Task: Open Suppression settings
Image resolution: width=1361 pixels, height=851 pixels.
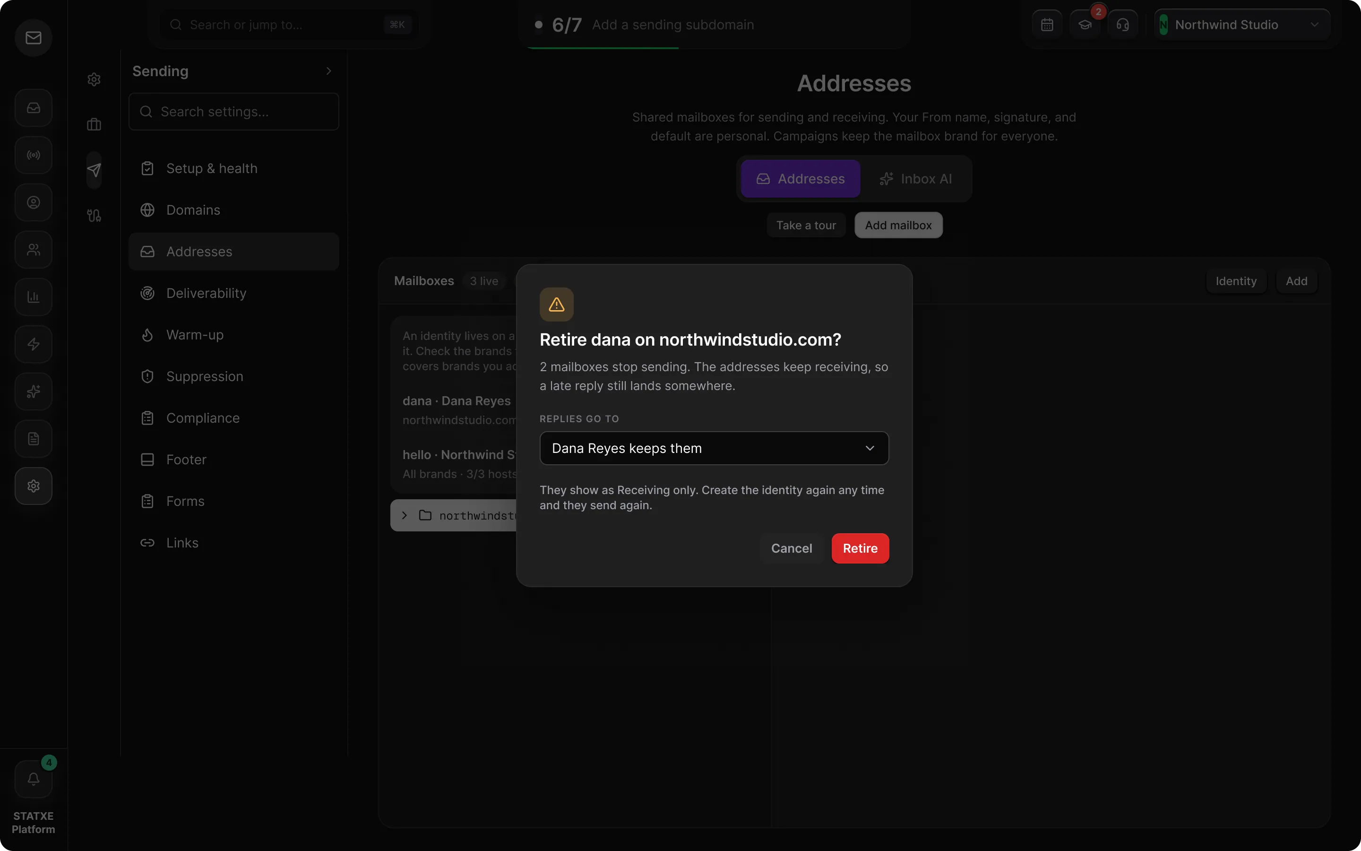Action: click(x=233, y=376)
